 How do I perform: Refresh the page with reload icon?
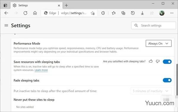coord(25,13)
